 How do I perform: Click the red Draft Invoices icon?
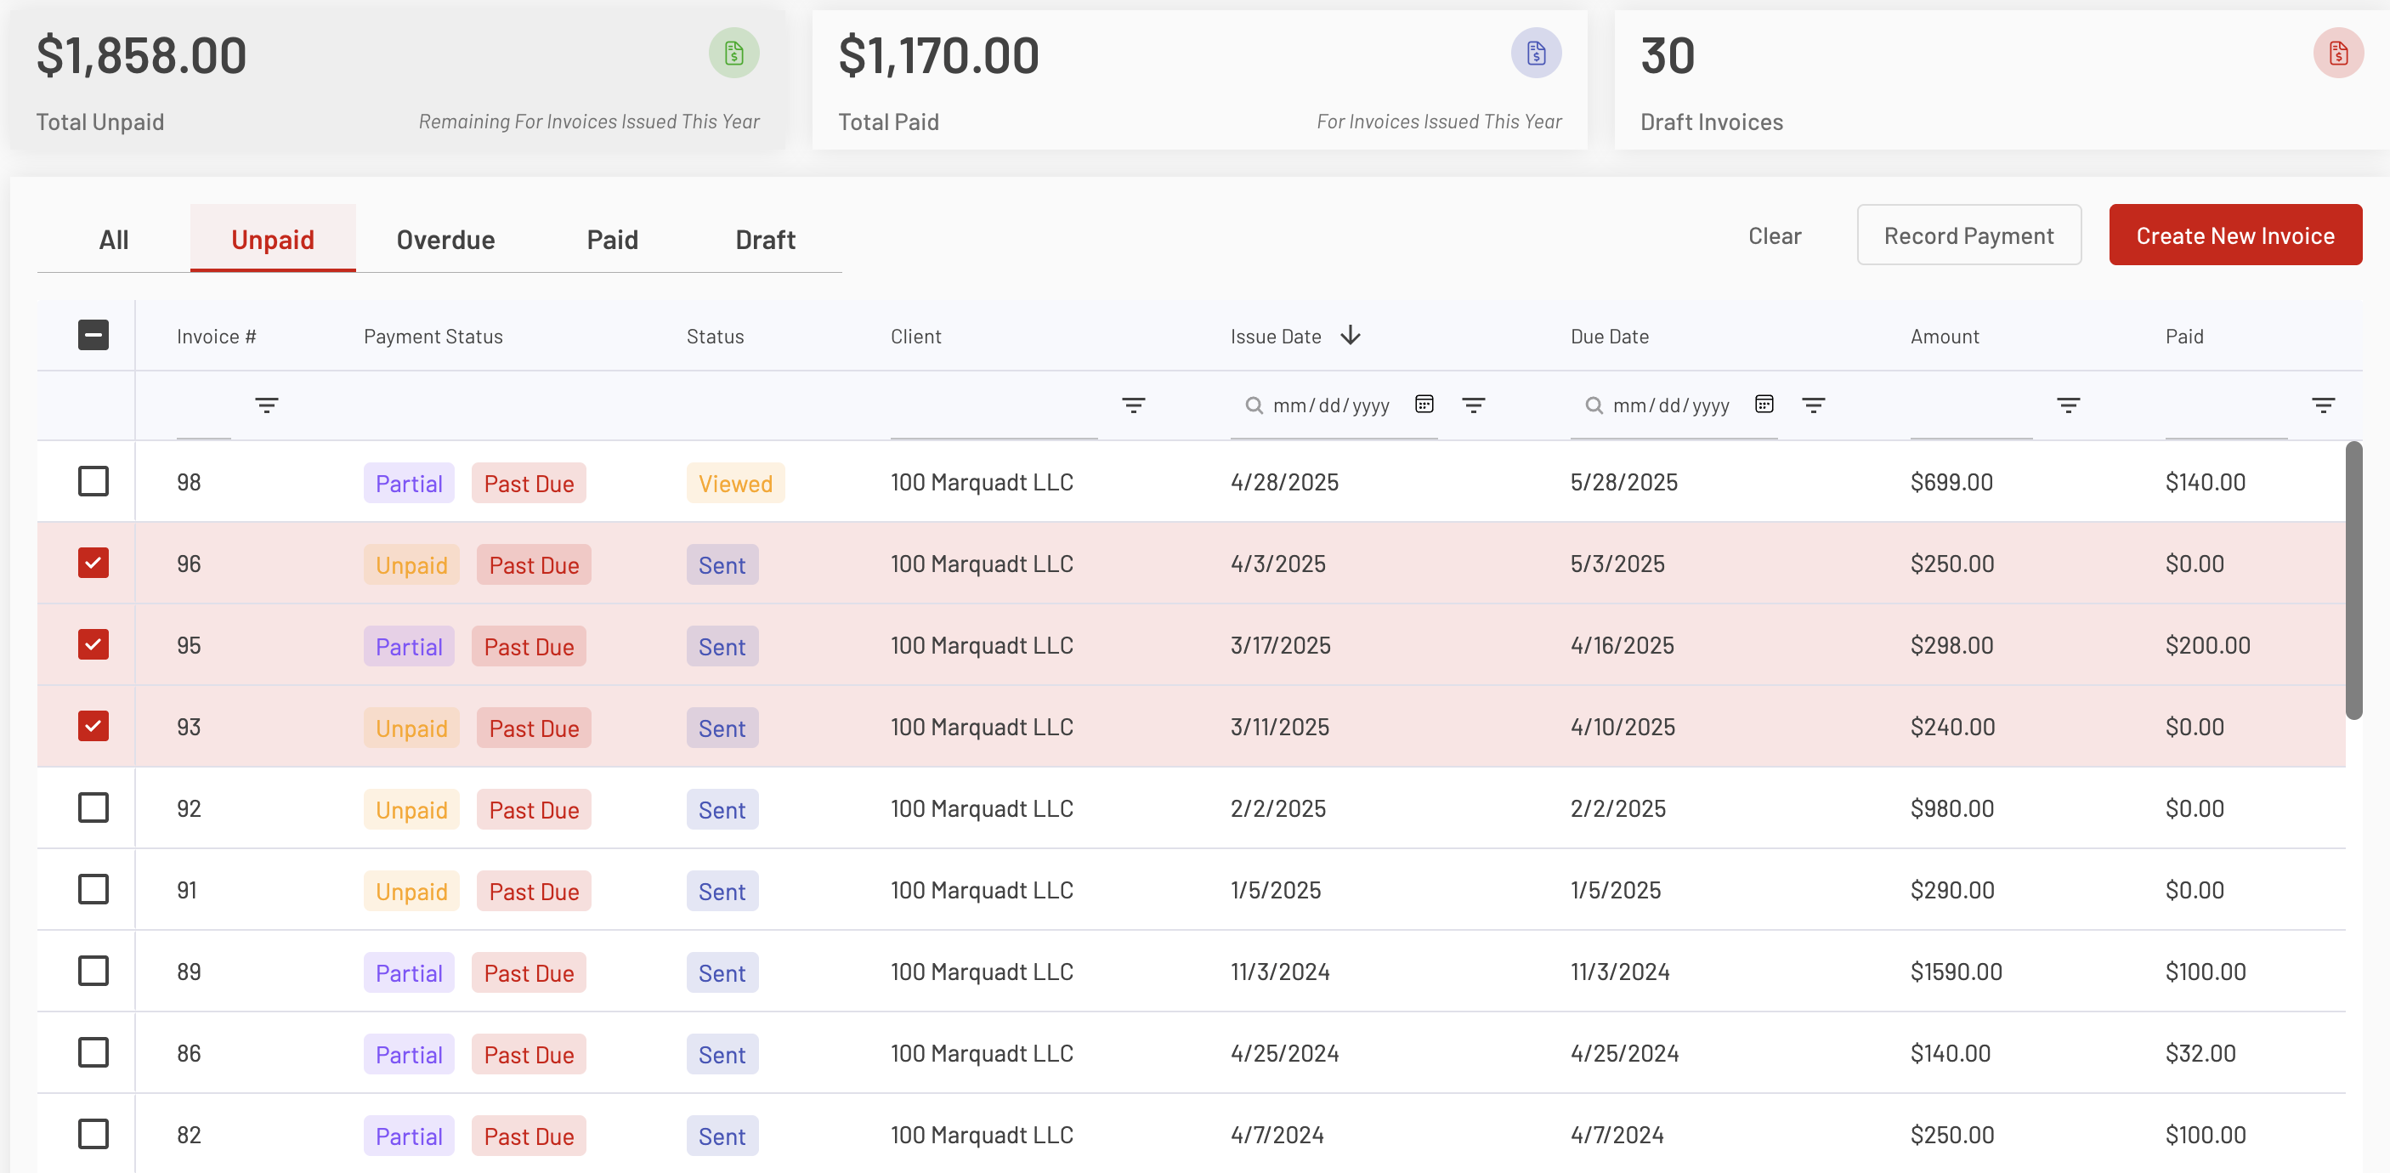[x=2337, y=53]
